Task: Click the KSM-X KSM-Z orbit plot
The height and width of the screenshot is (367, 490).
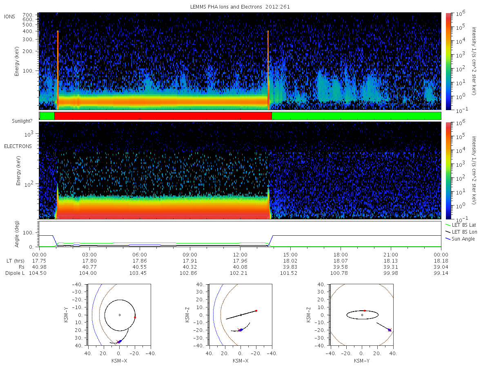Action: (x=240, y=315)
